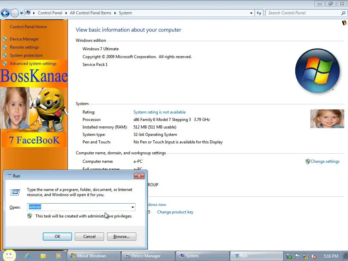Click the Open text field containing winver

click(79, 207)
